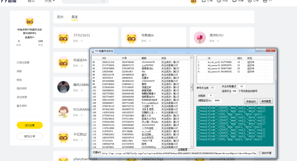Click the avatar of user 布勒酋长
Viewport: 297px width, 161px height.
coord(131,38)
